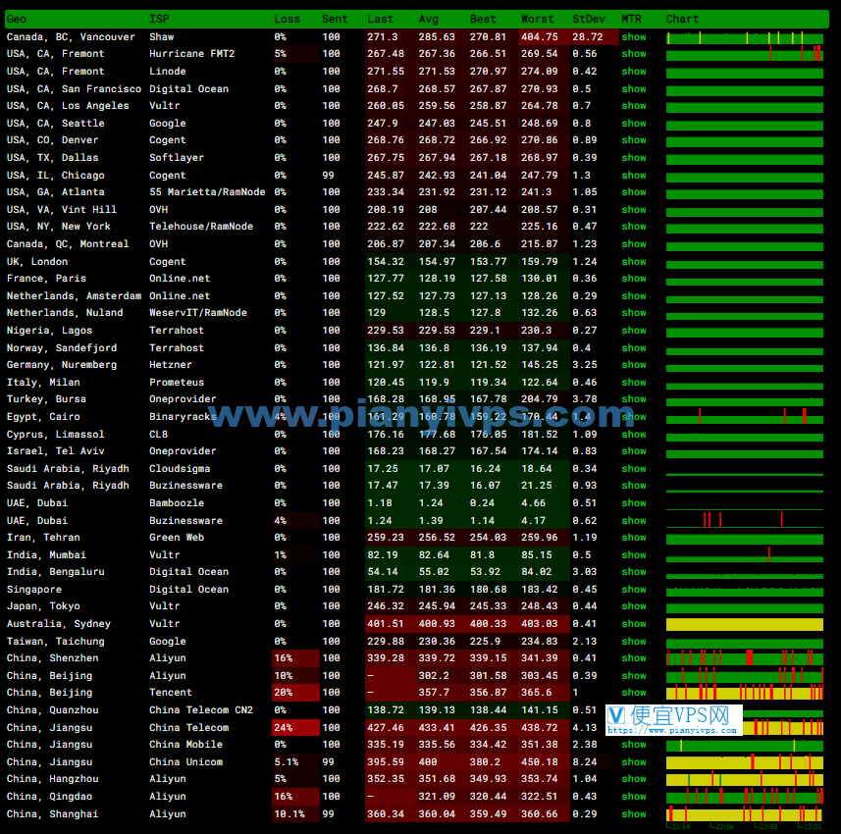The width and height of the screenshot is (841, 834).
Task: Open show for Bengaluru Digital Ocean
Action: tap(633, 572)
